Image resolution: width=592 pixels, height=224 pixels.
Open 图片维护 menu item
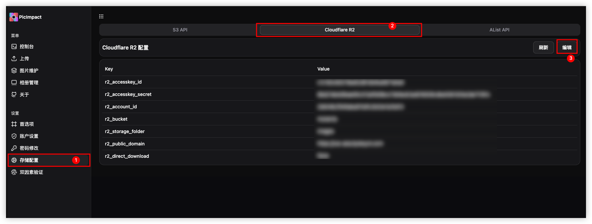point(49,71)
